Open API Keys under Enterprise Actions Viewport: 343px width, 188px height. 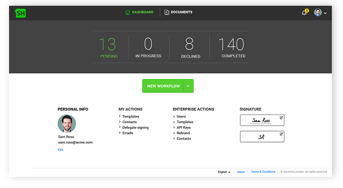tap(183, 128)
